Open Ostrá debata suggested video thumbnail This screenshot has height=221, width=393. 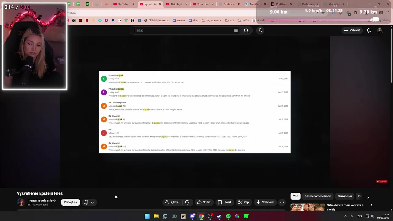click(308, 207)
